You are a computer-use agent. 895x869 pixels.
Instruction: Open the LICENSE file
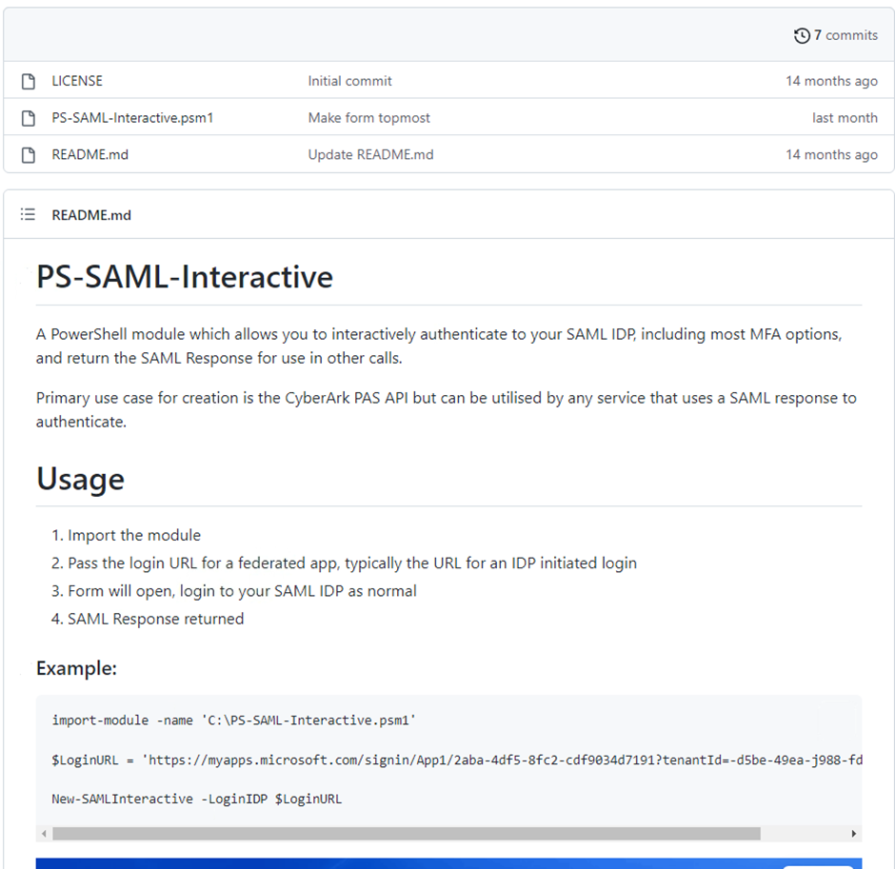[77, 81]
